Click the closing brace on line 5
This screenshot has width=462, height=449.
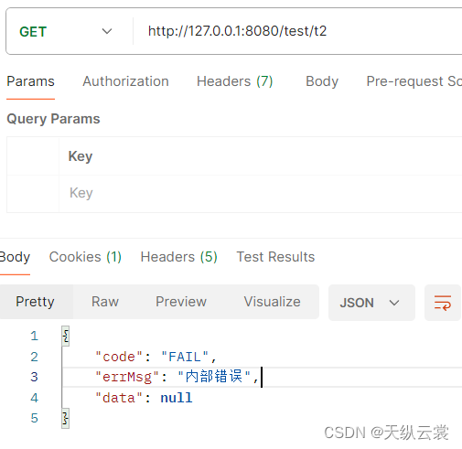tap(66, 418)
